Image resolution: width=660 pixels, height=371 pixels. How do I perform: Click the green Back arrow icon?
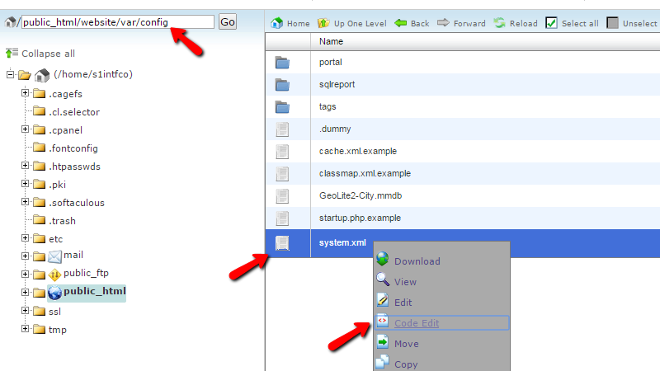pyautogui.click(x=400, y=23)
